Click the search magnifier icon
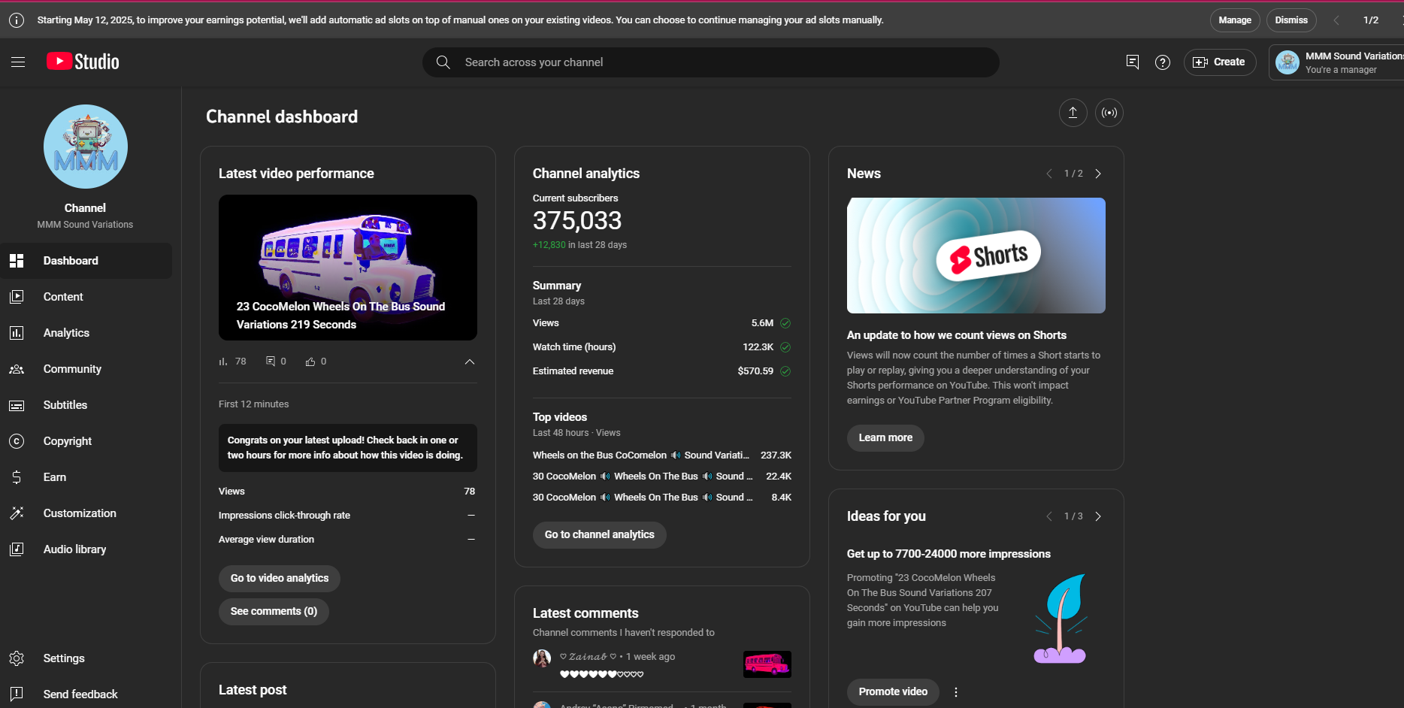 (x=443, y=62)
